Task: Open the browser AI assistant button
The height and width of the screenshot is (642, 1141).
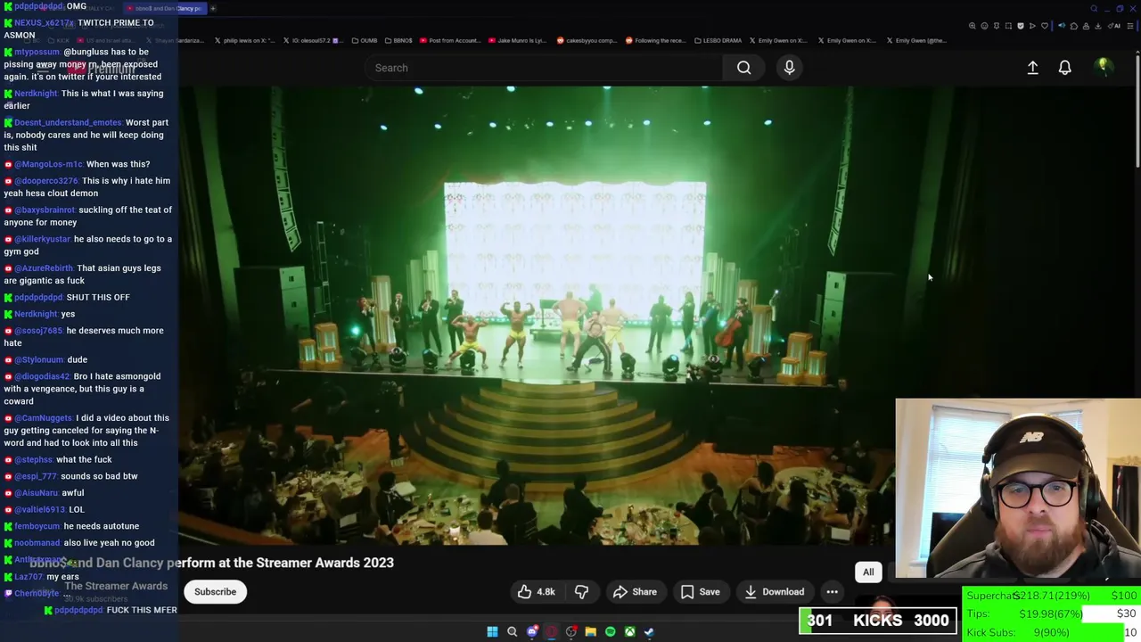Action: [1116, 26]
